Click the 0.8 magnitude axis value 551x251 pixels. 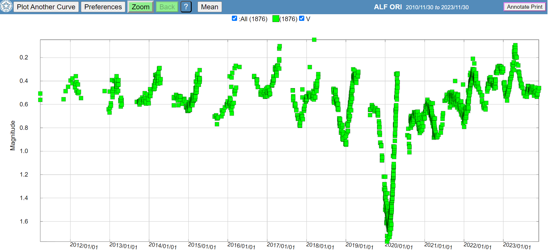[24, 128]
